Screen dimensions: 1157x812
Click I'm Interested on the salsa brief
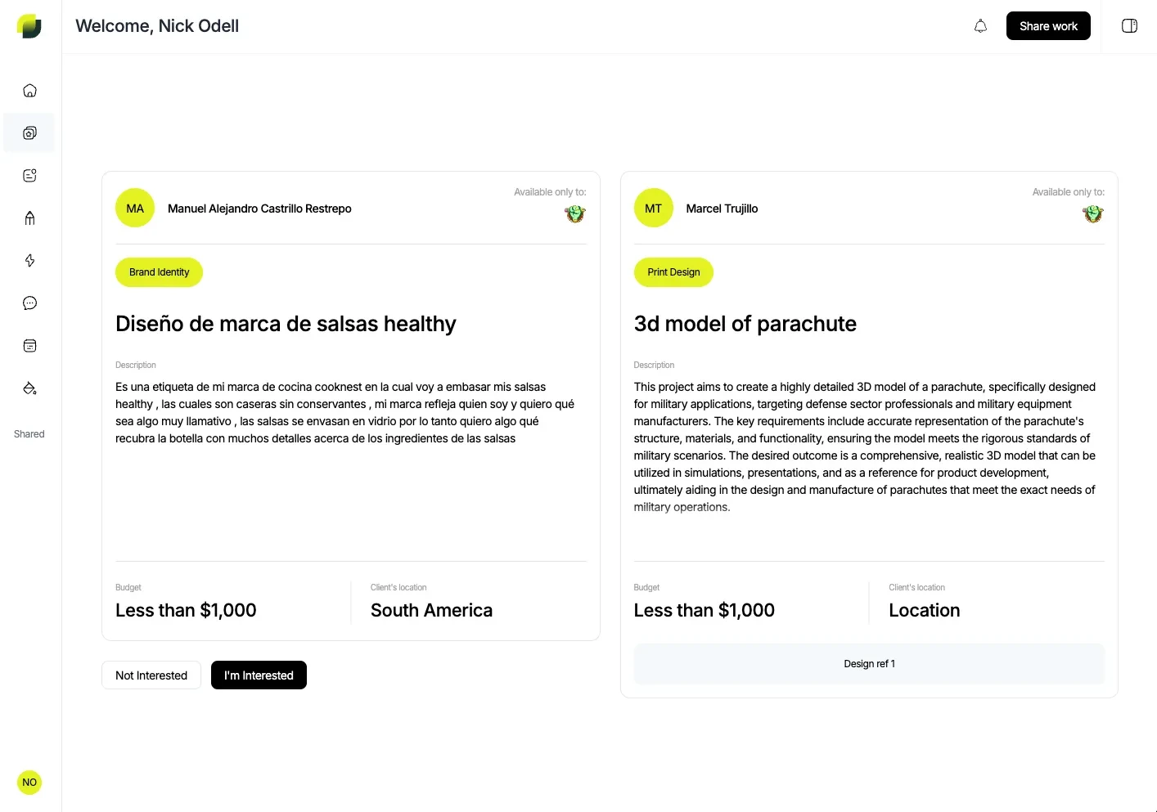click(x=259, y=675)
